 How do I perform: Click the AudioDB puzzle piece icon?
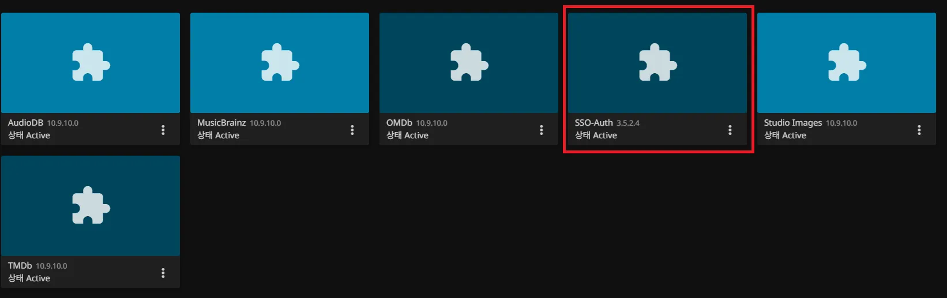tap(91, 62)
